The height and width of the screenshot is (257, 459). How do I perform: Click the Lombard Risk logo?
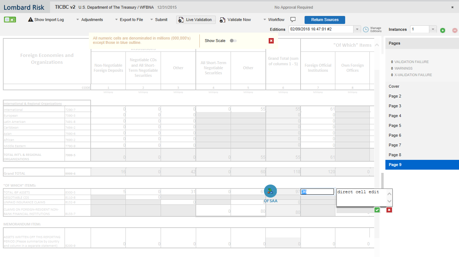(x=24, y=7)
